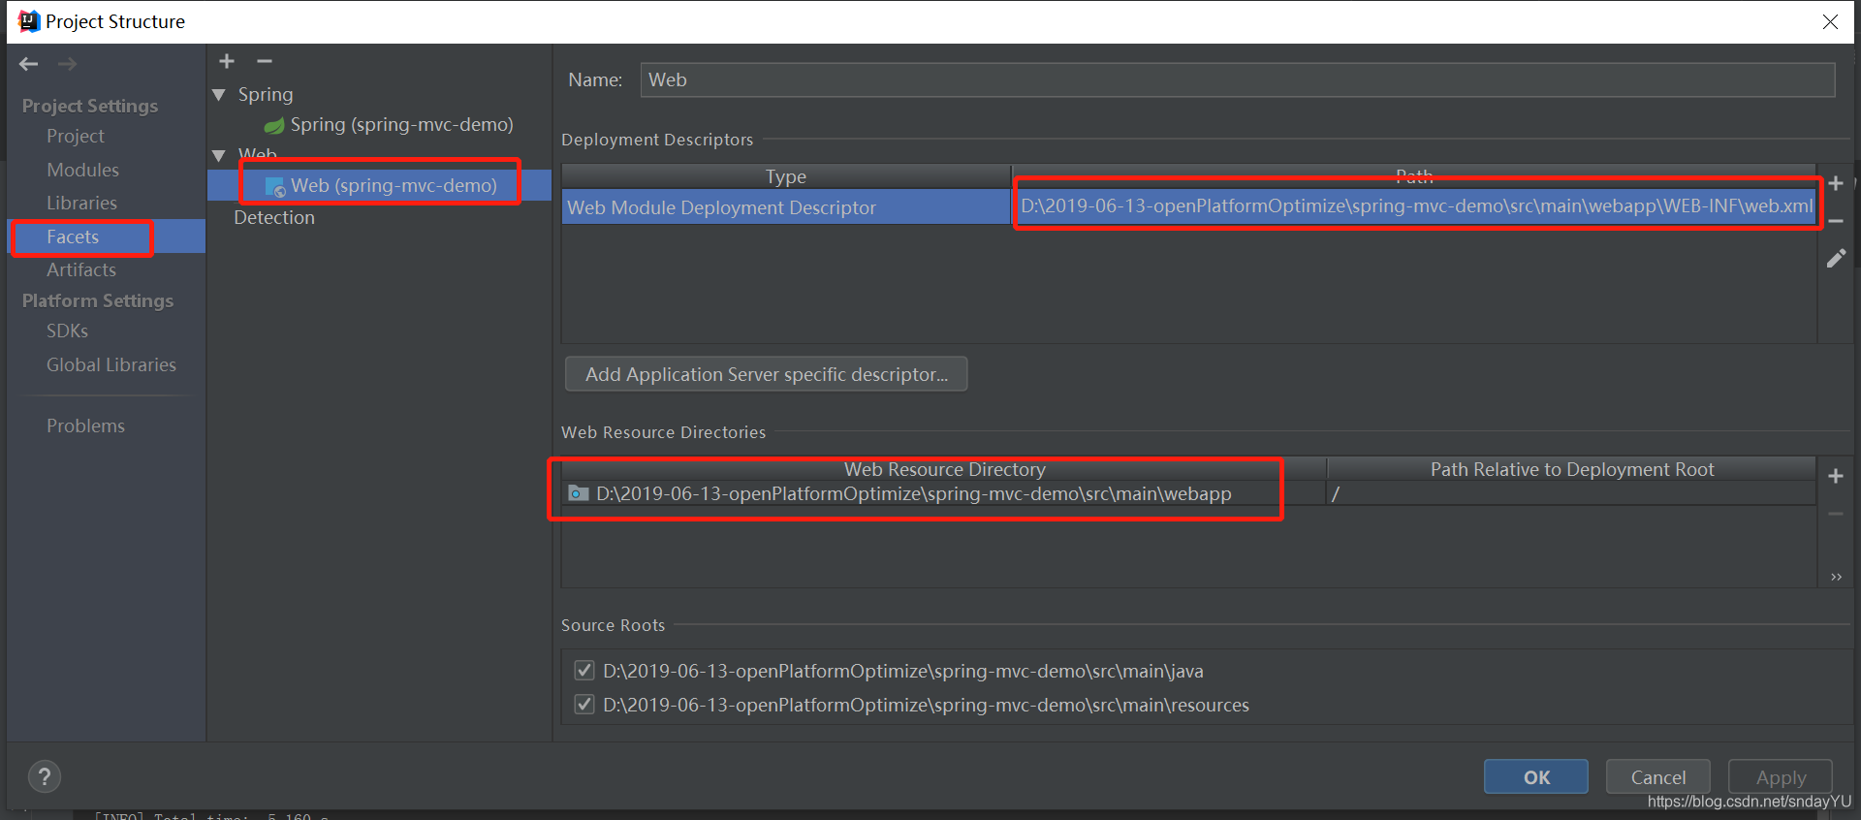
Task: Remove the deployment descriptor with minus icon
Action: pos(1835,221)
